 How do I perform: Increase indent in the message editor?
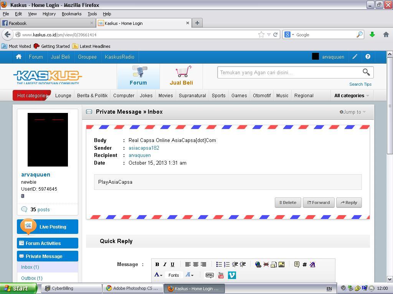coord(235,264)
